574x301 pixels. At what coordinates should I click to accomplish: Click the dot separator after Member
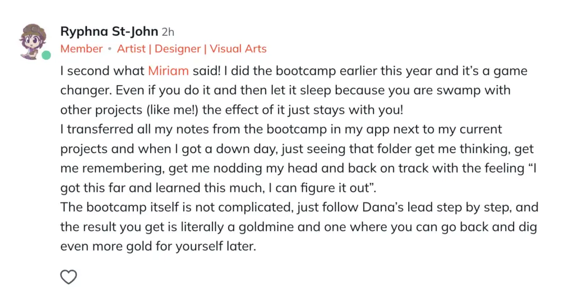[x=109, y=49]
